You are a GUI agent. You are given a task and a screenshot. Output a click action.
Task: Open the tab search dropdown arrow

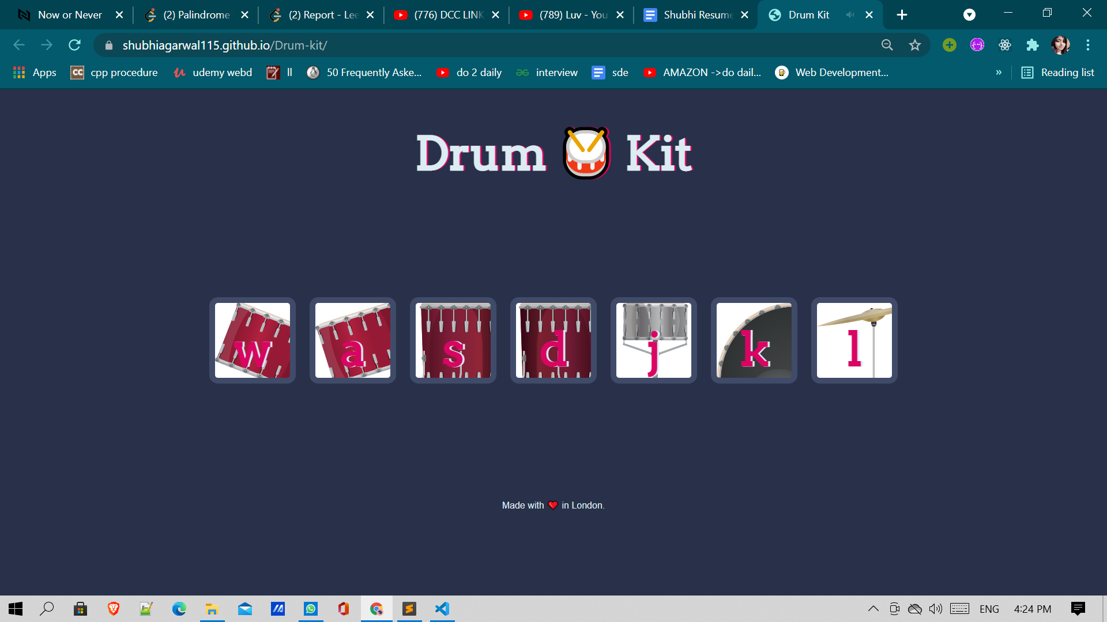970,15
